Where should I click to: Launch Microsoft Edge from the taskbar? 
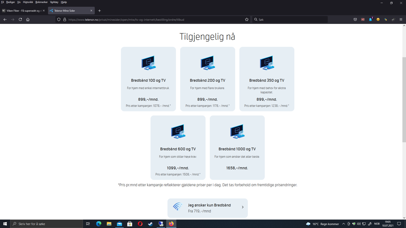pos(99,224)
